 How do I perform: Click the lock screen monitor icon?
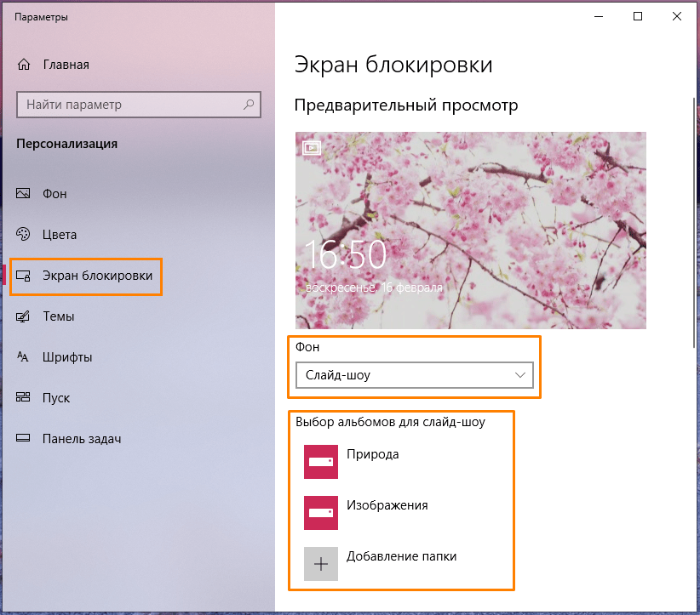(23, 276)
